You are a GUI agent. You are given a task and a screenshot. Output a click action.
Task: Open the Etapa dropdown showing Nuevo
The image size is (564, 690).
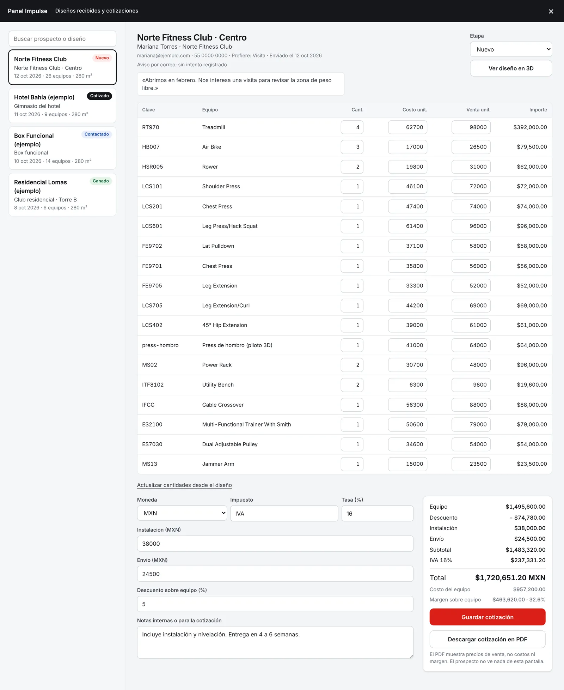(x=511, y=49)
